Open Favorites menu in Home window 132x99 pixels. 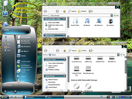tap(61, 46)
